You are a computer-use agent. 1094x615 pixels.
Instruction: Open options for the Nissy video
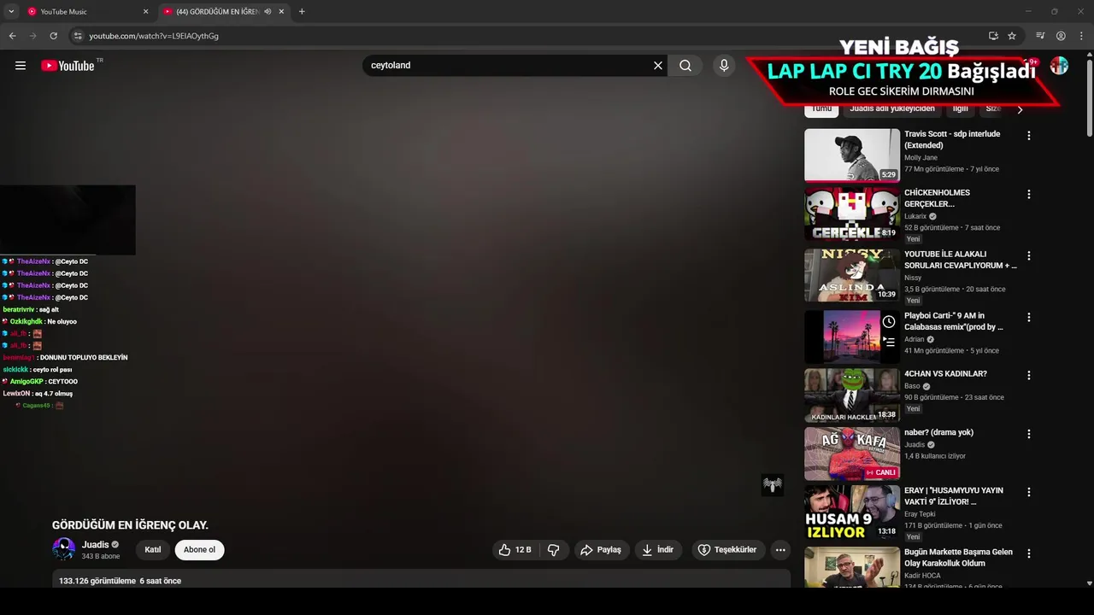[1029, 255]
